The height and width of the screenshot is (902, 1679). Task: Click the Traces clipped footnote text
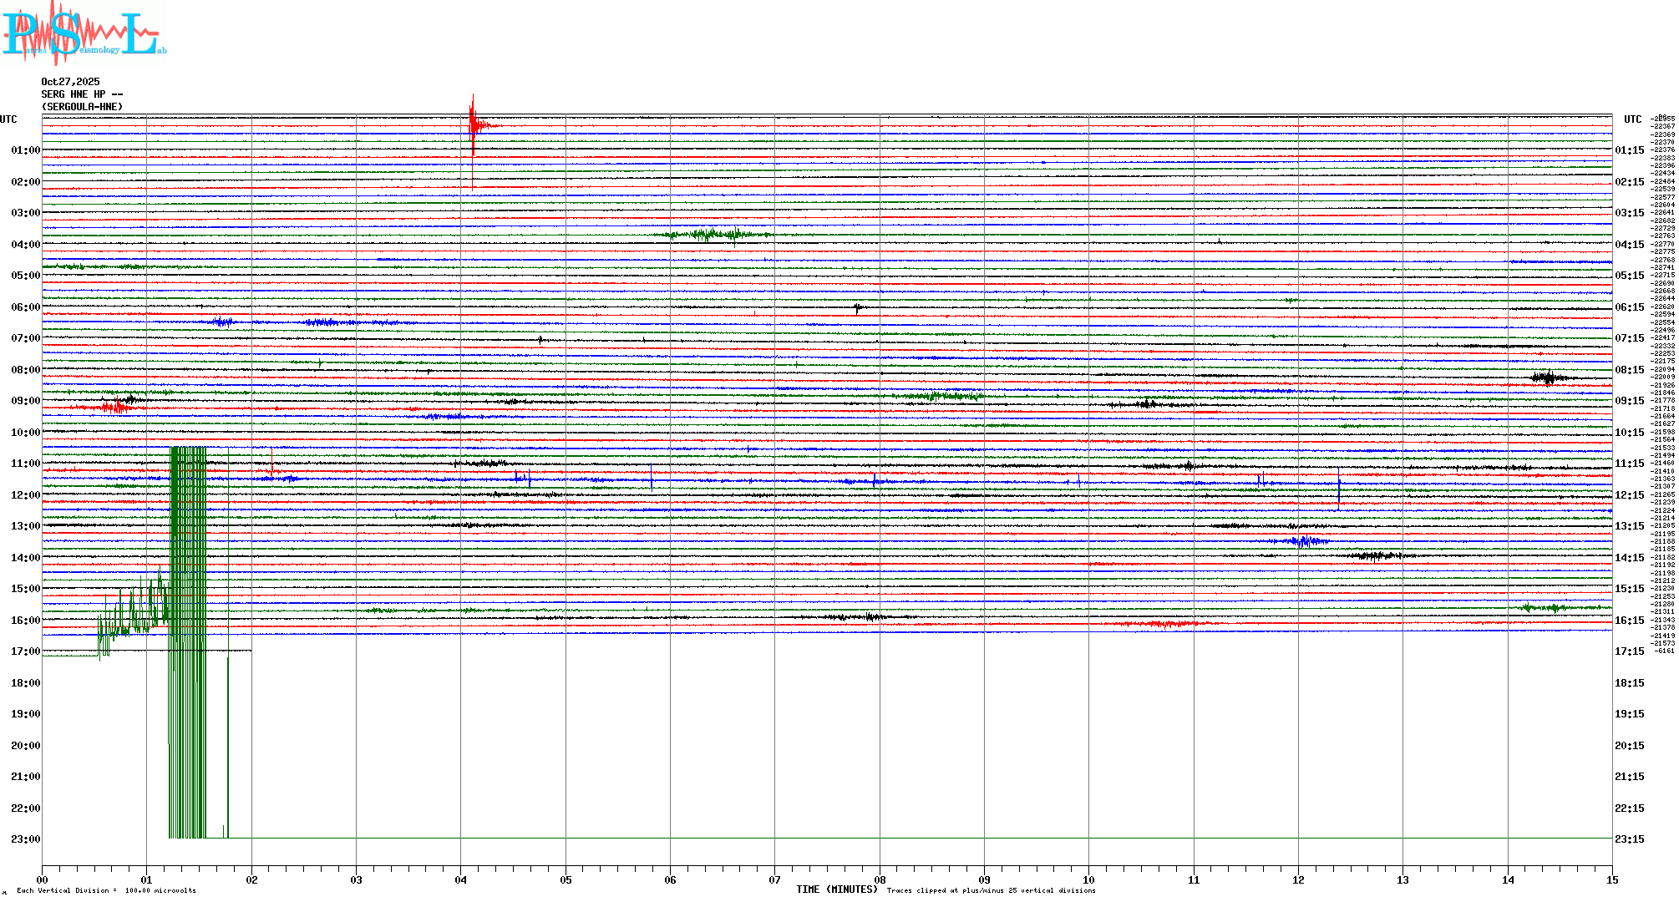[991, 890]
